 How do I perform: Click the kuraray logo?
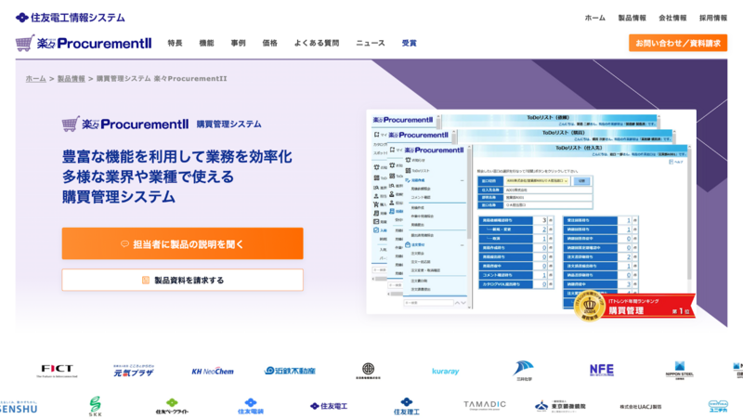coord(446,371)
